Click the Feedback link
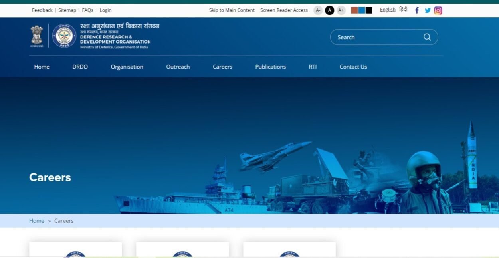Viewport: 499px width, 258px height. tap(42, 10)
